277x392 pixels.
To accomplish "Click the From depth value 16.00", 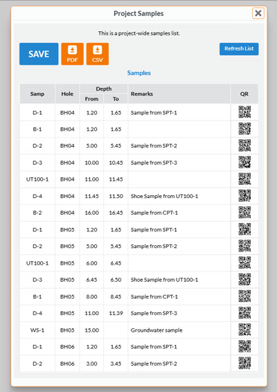I will pos(91,213).
